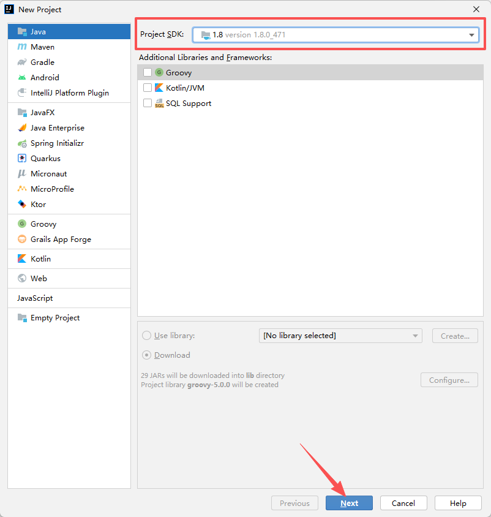Click Kotlin/JVM icon in frameworks list
This screenshot has height=517, width=491.
click(x=159, y=88)
